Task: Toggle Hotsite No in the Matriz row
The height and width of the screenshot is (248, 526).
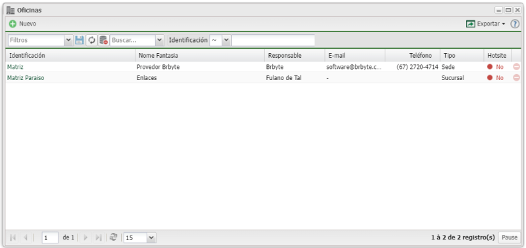Action: [x=496, y=67]
